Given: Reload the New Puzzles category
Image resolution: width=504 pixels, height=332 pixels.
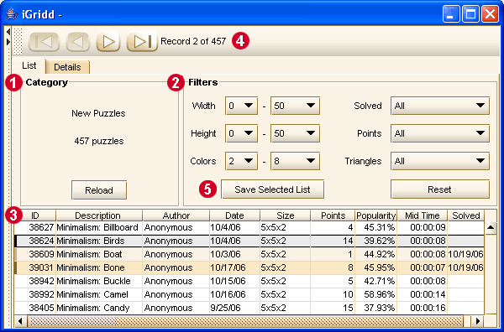Looking at the screenshot, I should point(99,190).
